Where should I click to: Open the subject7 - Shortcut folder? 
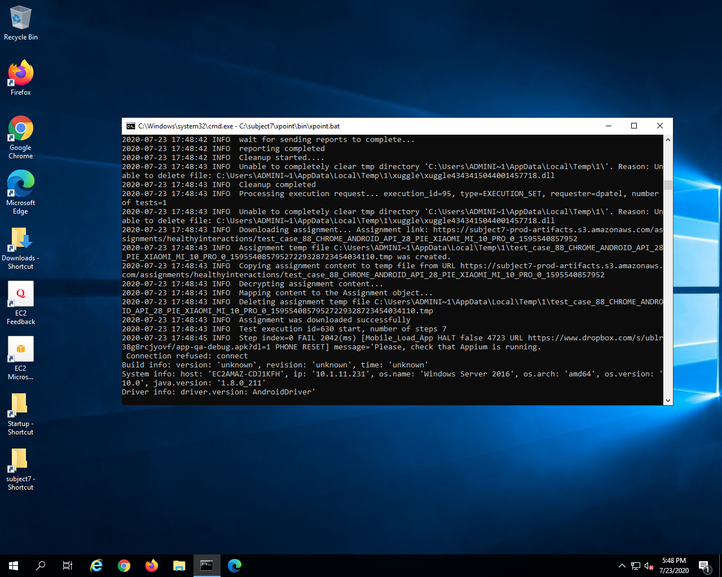[x=21, y=467]
